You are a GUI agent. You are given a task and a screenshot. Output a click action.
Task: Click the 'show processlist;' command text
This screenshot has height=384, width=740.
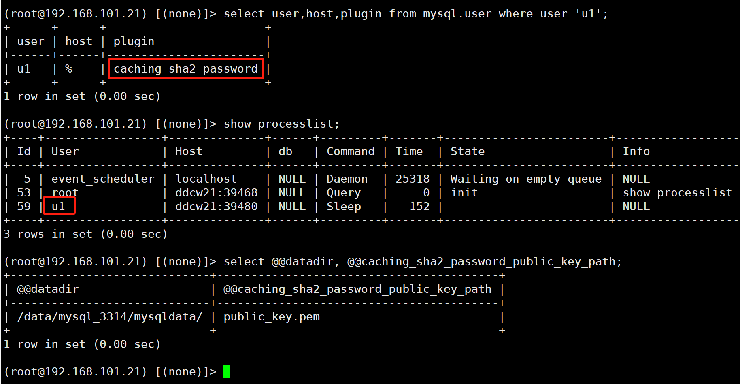(281, 124)
